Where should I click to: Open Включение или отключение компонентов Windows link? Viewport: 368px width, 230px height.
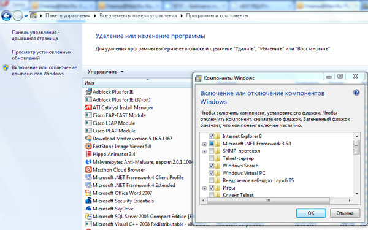tap(44, 71)
